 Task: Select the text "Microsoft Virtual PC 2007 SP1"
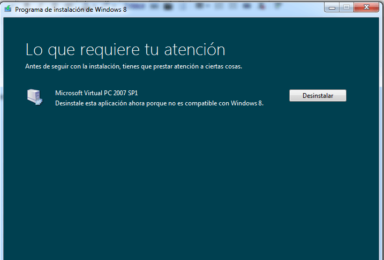point(96,93)
